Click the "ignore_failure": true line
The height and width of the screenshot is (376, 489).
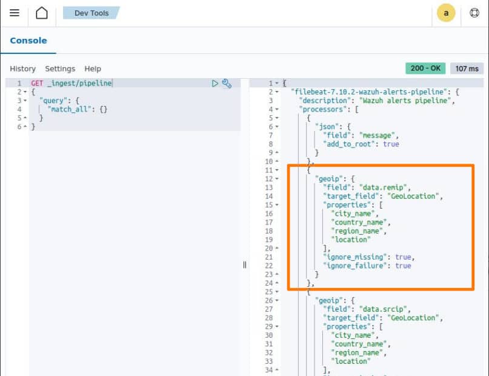[x=367, y=266]
